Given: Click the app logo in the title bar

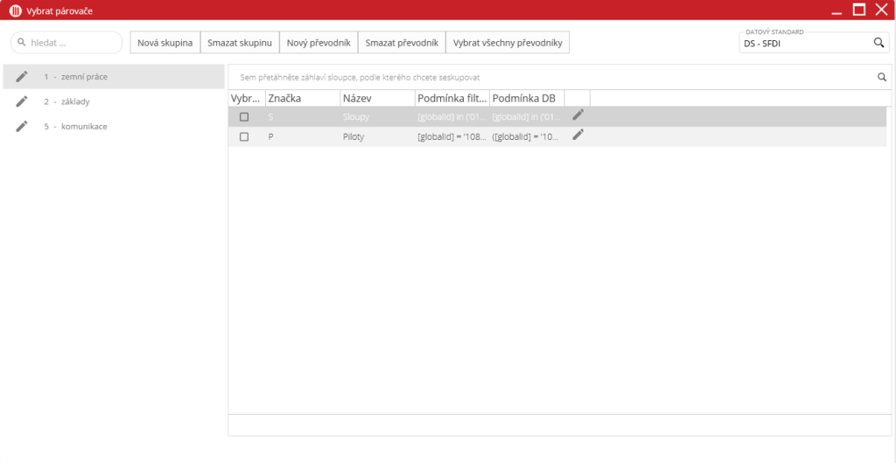Looking at the screenshot, I should click(x=15, y=10).
